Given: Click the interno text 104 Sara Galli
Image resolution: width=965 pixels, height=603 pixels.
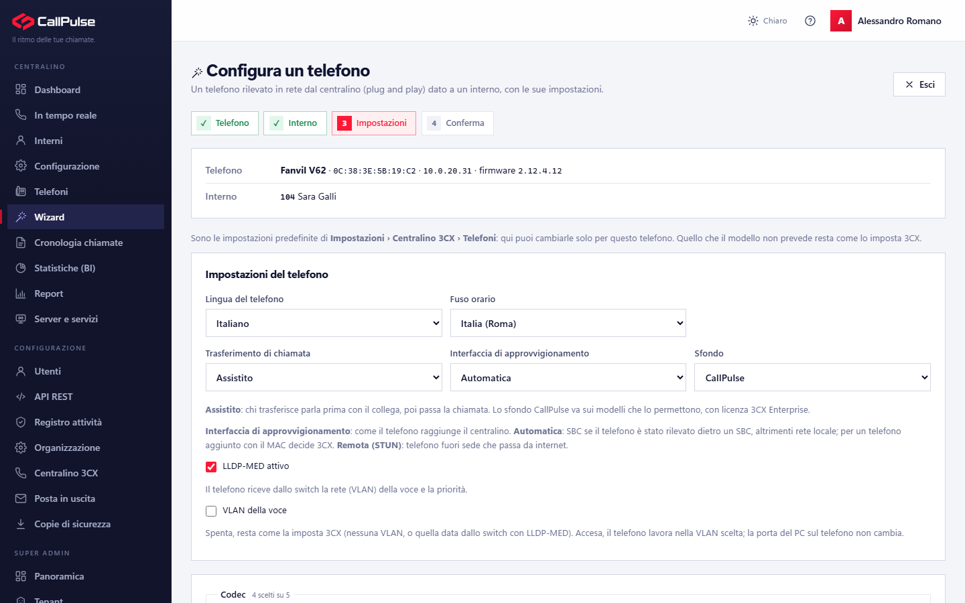Looking at the screenshot, I should tap(308, 196).
